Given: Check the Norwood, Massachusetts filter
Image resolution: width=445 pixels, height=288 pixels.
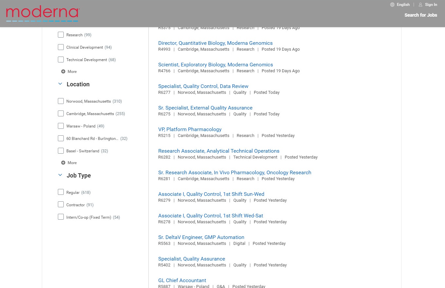Looking at the screenshot, I should [61, 101].
